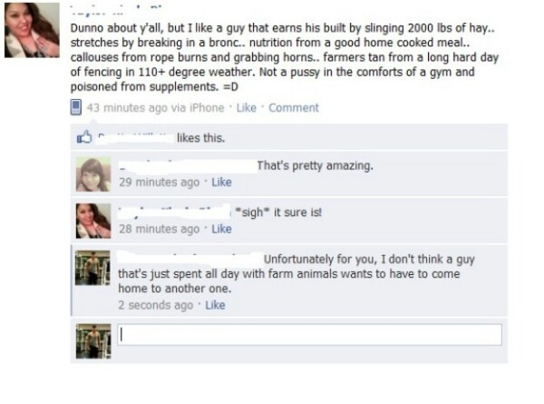
Task: Click the '29 minutes ago' comment timestamp
Action: point(160,182)
